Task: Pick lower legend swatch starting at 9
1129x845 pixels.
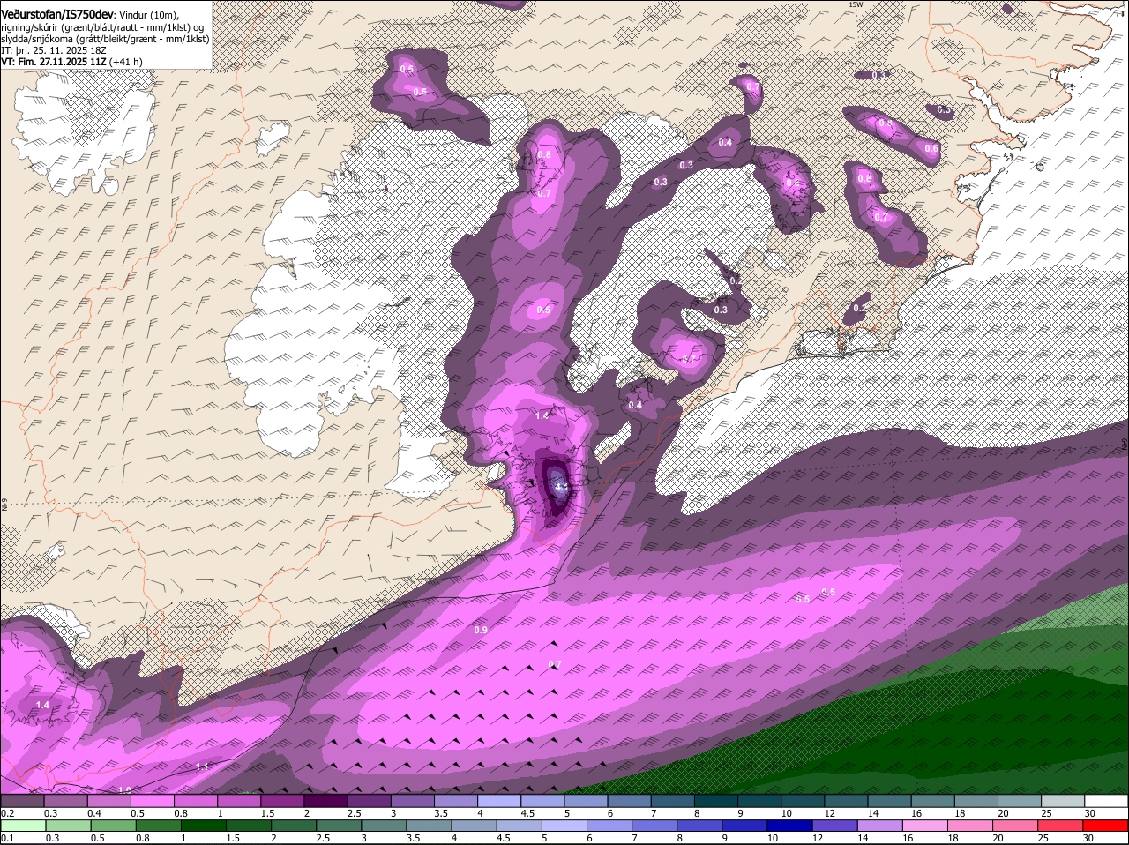Action: [746, 826]
